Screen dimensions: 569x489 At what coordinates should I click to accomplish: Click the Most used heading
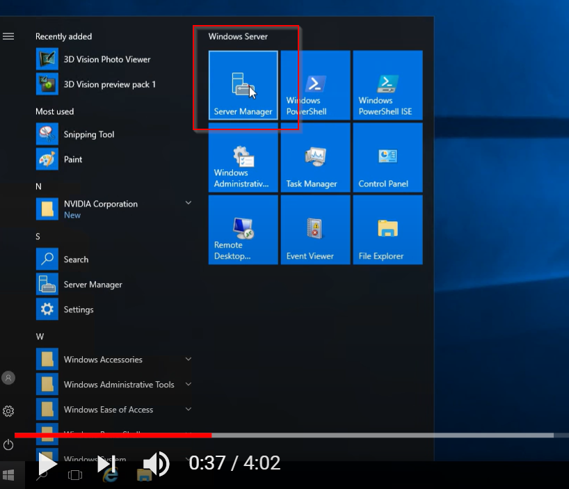click(54, 111)
